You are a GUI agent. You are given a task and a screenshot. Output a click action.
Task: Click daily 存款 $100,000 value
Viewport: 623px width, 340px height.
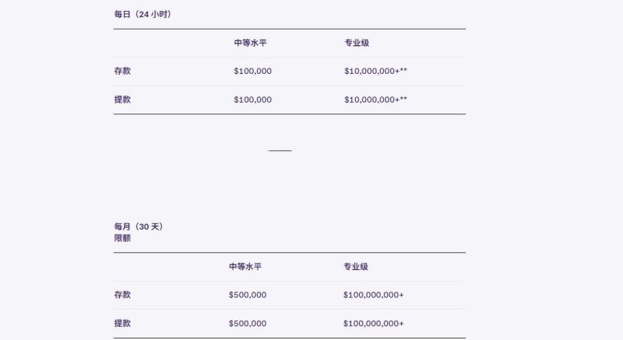pos(252,71)
